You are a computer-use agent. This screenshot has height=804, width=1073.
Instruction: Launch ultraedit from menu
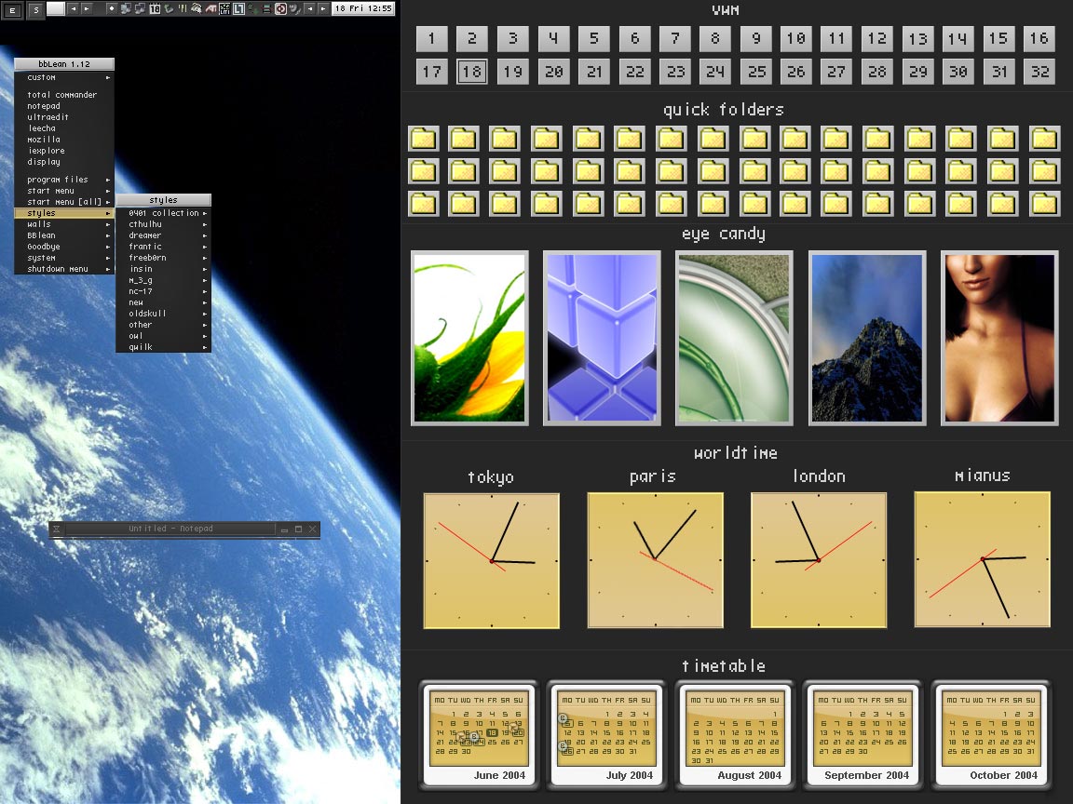(x=64, y=117)
